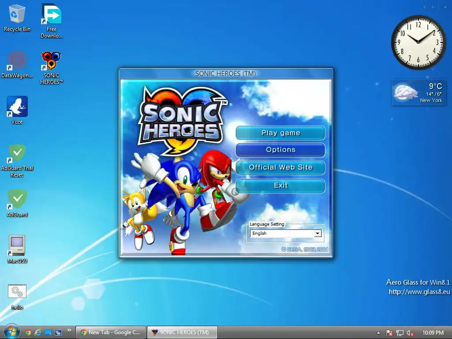452x339 pixels.
Task: Select the AdGuard desktop shortcut
Action: tap(17, 203)
